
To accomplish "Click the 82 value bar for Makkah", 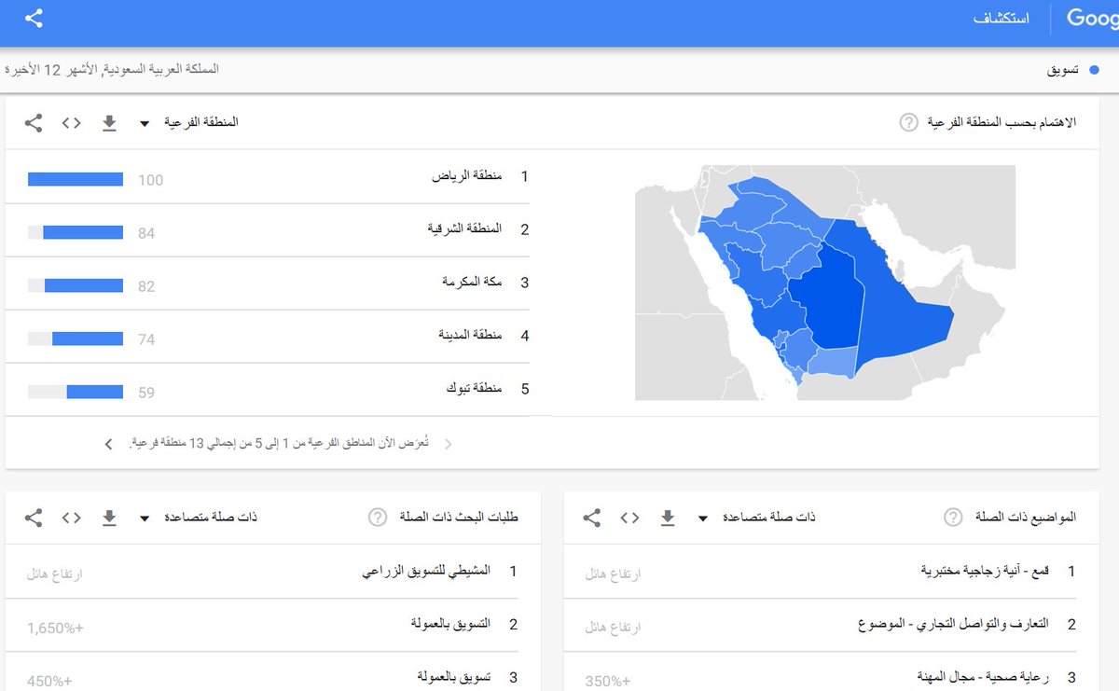I will tap(76, 285).
